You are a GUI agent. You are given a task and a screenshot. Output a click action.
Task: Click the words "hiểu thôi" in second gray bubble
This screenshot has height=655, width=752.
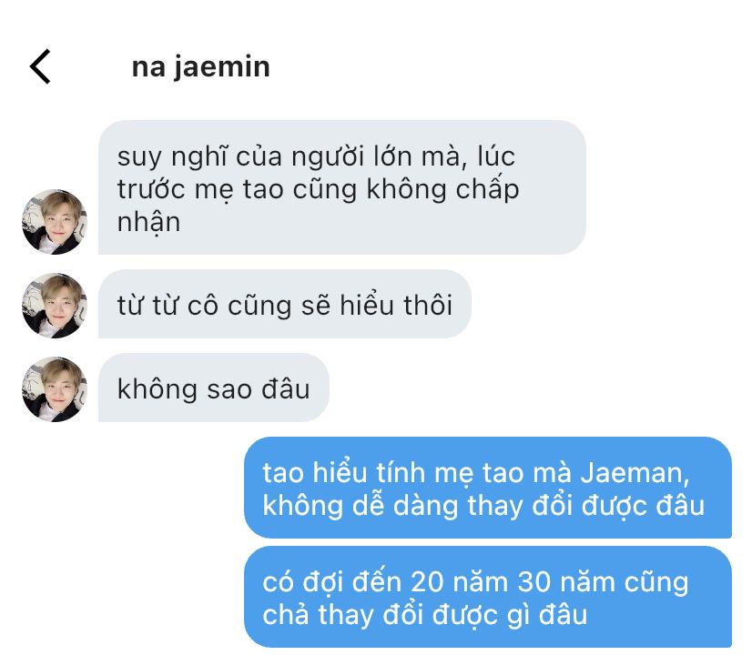[x=396, y=306]
